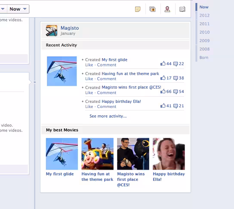Click thumbs-up icon showing 66 likes

pyautogui.click(x=163, y=91)
